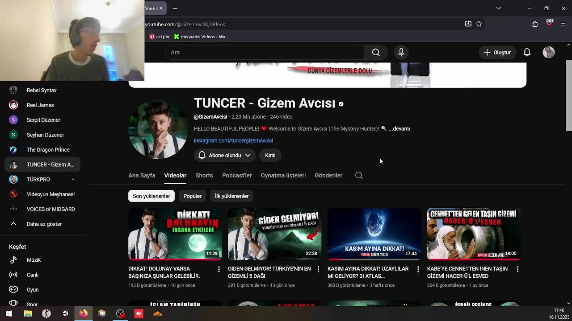The width and height of the screenshot is (572, 321).
Task: Open SoundCloud taskbar icon
Action: coord(157,314)
